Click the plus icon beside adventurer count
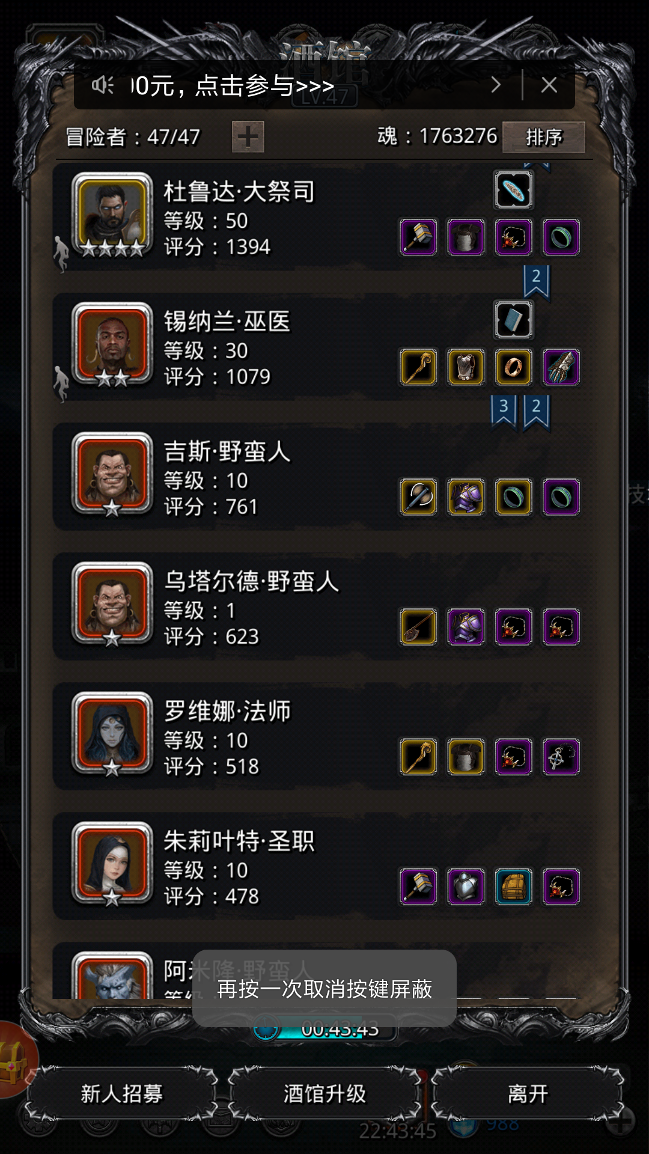This screenshot has height=1154, width=649. (x=248, y=137)
